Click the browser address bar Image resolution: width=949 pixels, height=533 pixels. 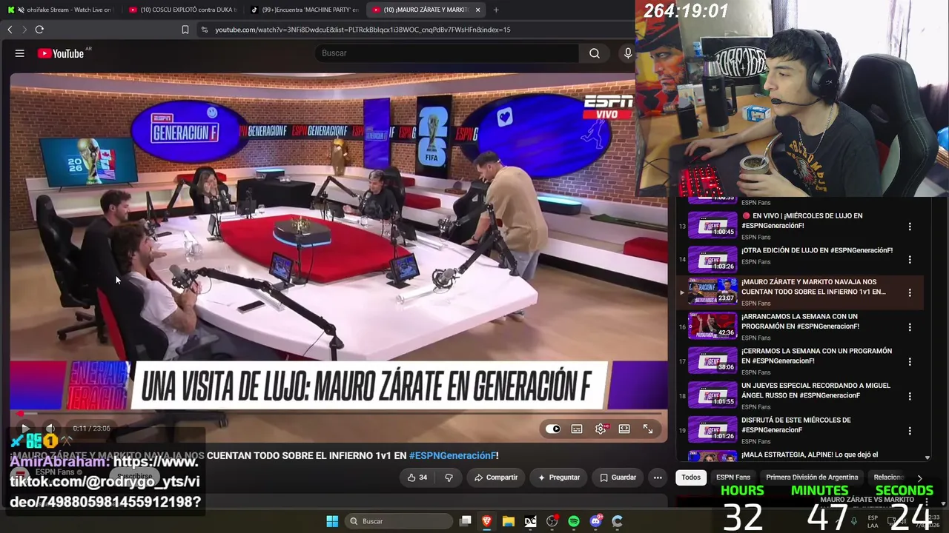coord(363,30)
